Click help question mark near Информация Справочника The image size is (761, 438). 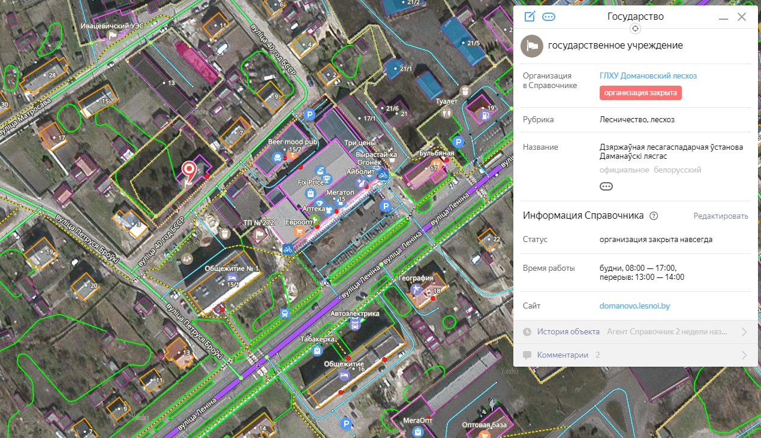click(x=654, y=216)
